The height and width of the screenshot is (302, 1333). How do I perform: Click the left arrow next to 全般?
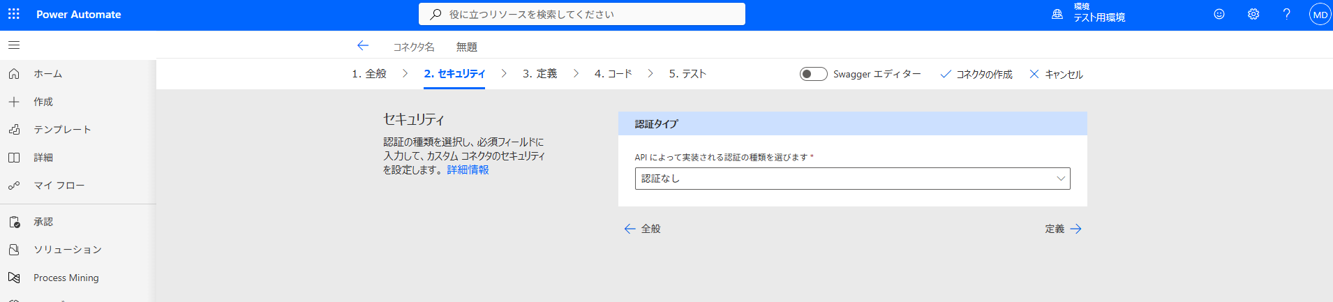630,229
